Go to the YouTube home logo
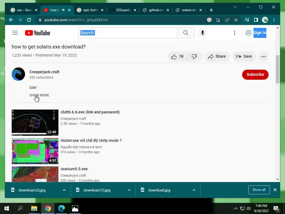This screenshot has width=285, height=214. pos(38,33)
